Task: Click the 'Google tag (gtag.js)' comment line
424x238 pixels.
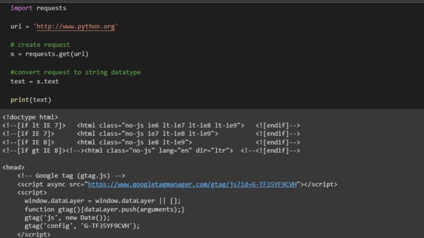Action: (71, 176)
